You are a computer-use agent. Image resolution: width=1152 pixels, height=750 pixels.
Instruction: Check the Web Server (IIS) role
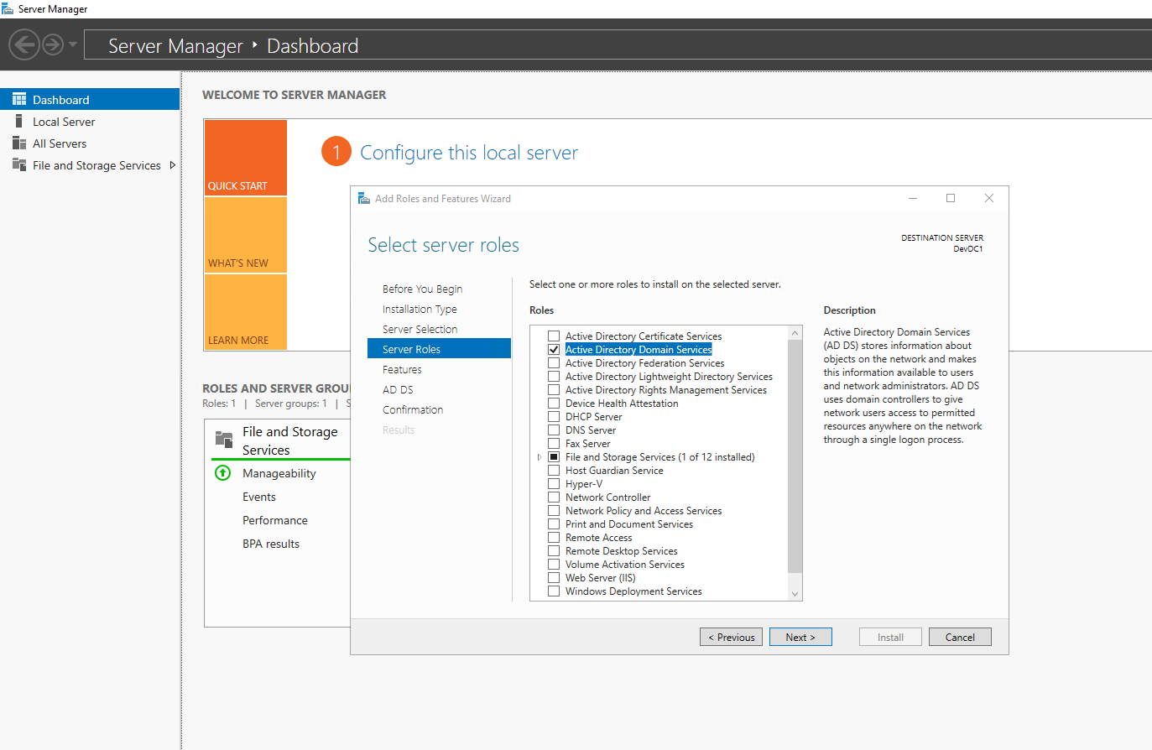click(554, 578)
